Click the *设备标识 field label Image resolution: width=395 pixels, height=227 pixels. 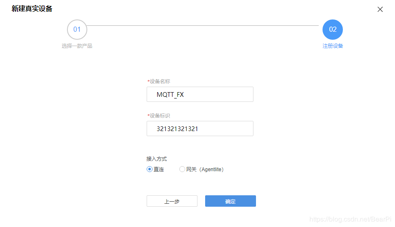pos(159,116)
